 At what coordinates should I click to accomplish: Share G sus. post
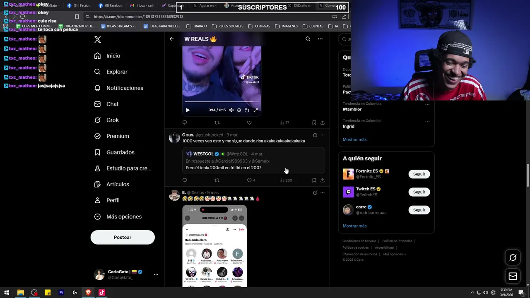point(323,180)
